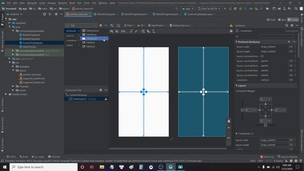Click the Guidelines icon in design toolbar

[153, 31]
